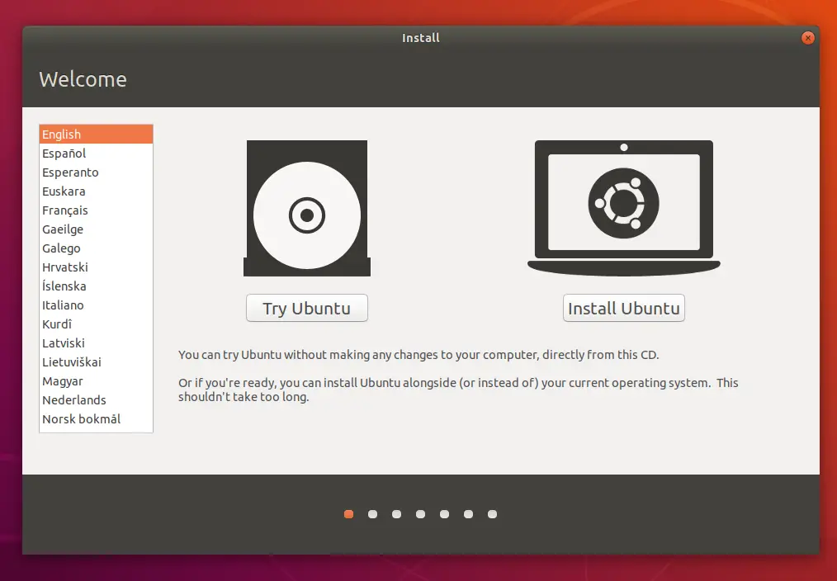This screenshot has height=581, width=837.
Task: Click the Try Ubuntu button
Action: tap(306, 308)
